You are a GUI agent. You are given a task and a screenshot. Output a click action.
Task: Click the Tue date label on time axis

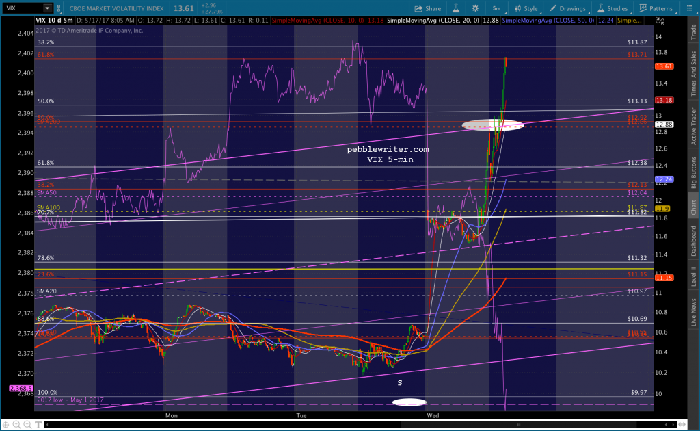tap(301, 416)
